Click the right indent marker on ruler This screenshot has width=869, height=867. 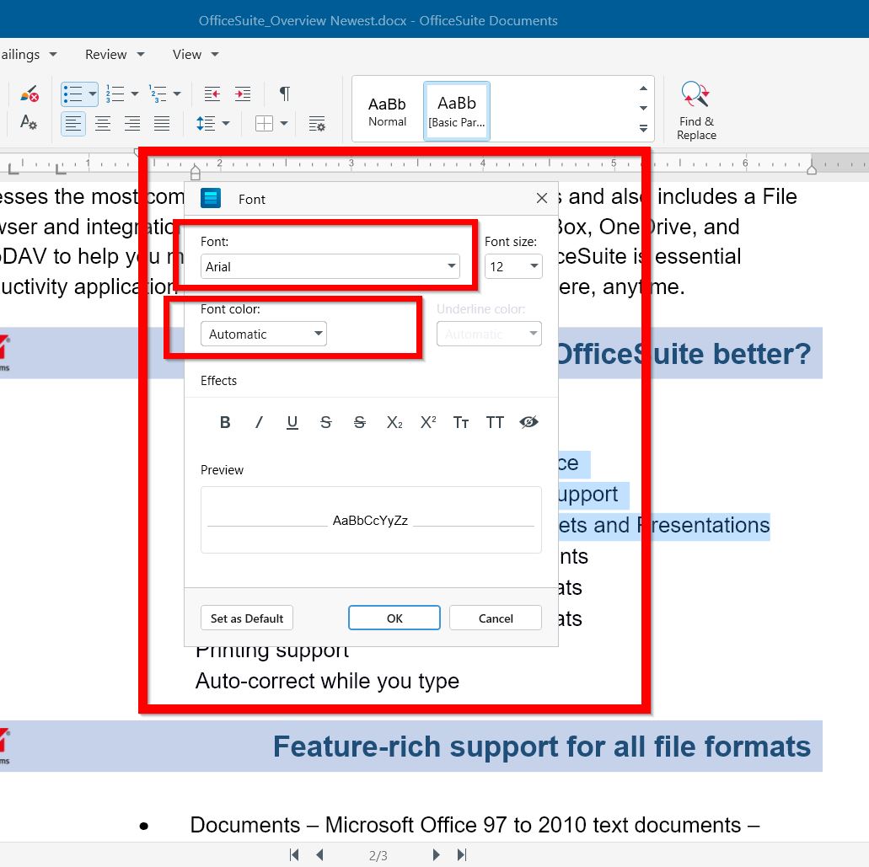[x=812, y=168]
